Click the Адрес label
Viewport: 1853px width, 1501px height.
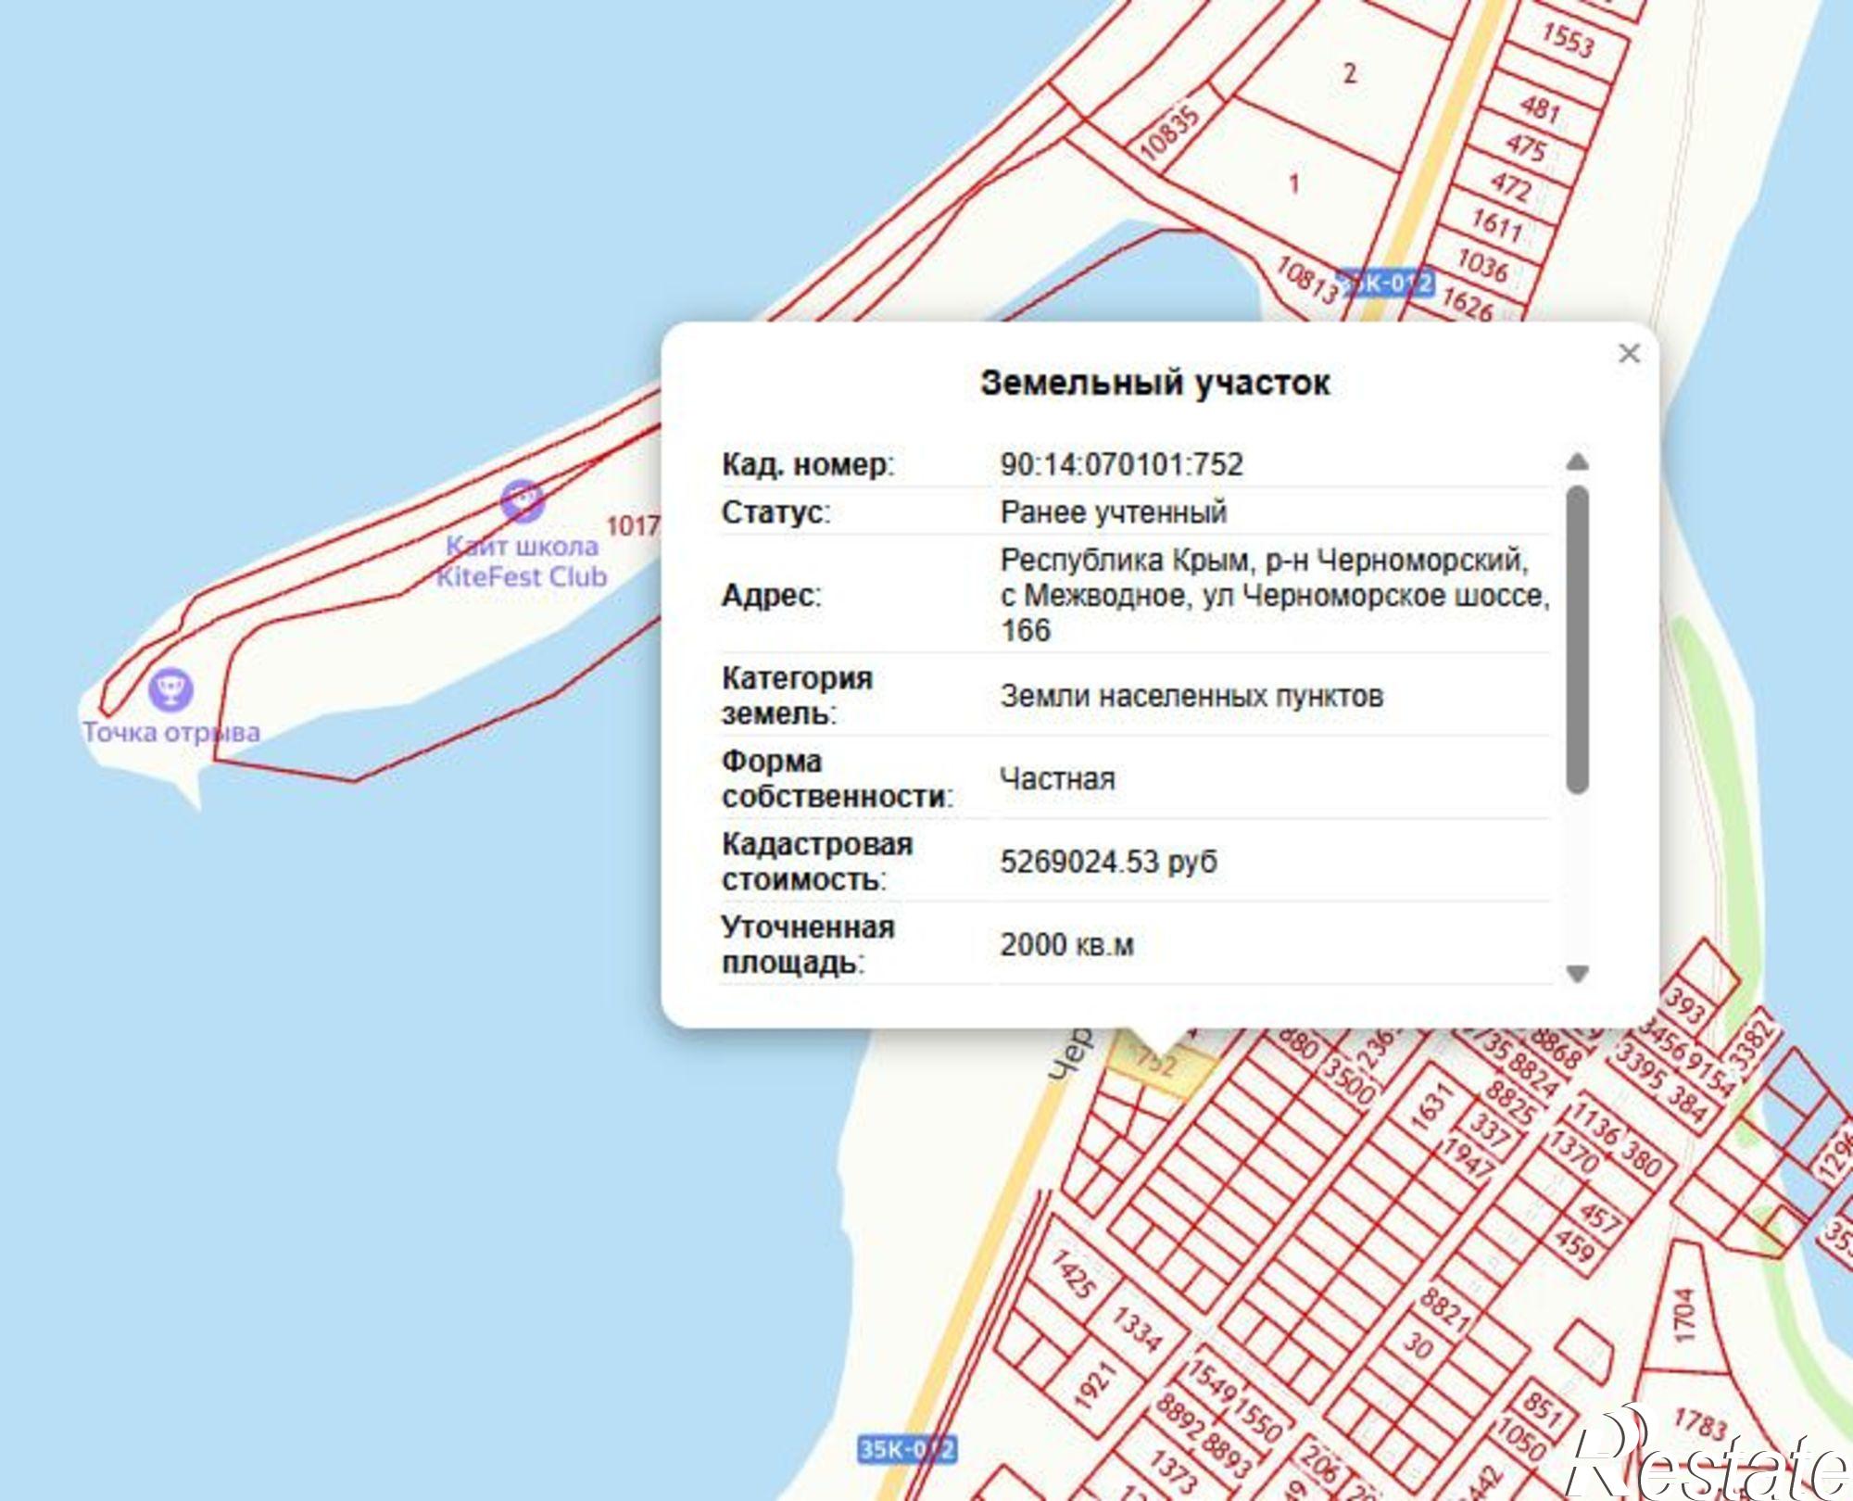pos(771,595)
